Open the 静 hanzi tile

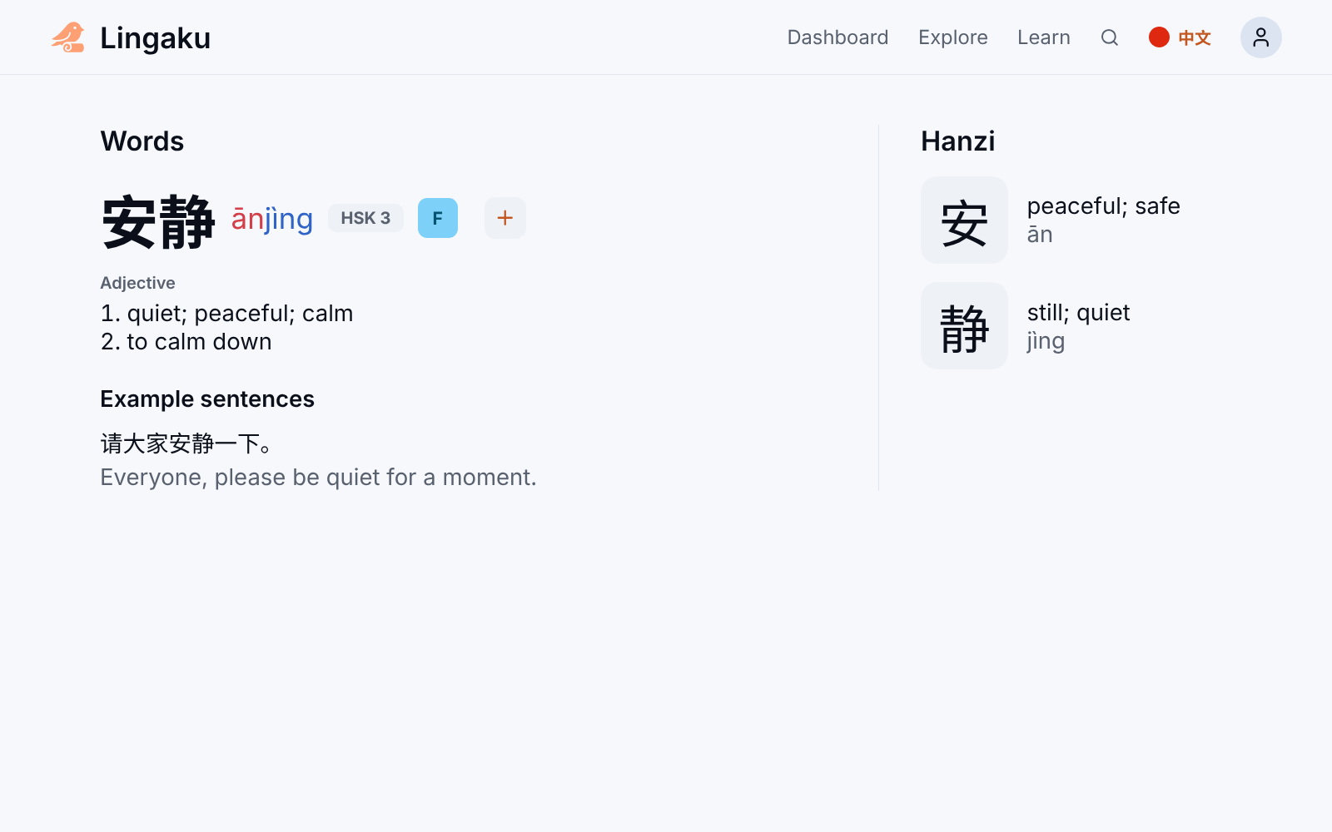tap(964, 325)
